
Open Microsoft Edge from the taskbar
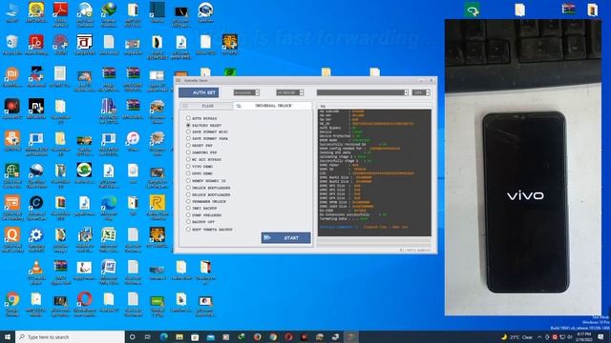[163, 336]
